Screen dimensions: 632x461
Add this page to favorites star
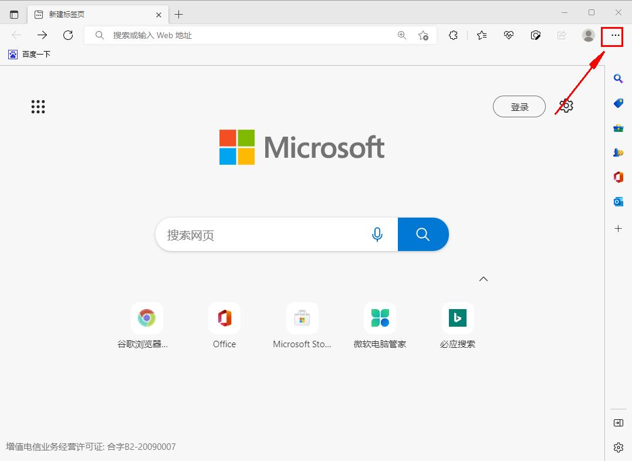click(423, 35)
